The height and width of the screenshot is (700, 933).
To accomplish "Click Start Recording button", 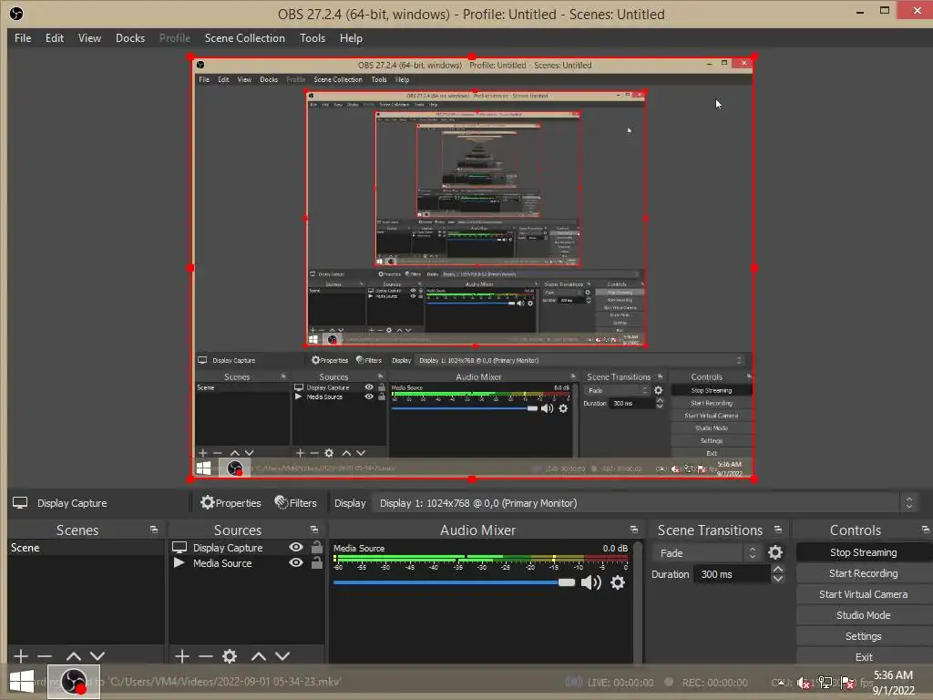I will tap(864, 573).
